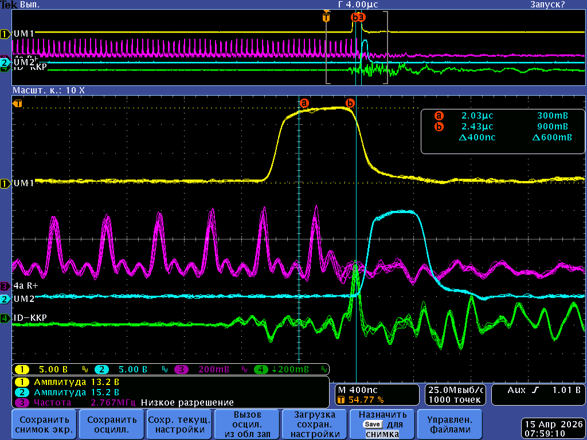This screenshot has height=440, width=587.
Task: Select channel 4 ID-KKP ground marker in zoom window
Action: tap(5, 318)
